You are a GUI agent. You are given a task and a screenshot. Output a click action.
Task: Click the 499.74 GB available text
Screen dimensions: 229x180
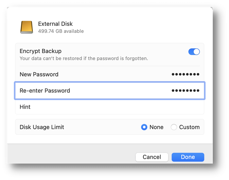tap(61, 31)
